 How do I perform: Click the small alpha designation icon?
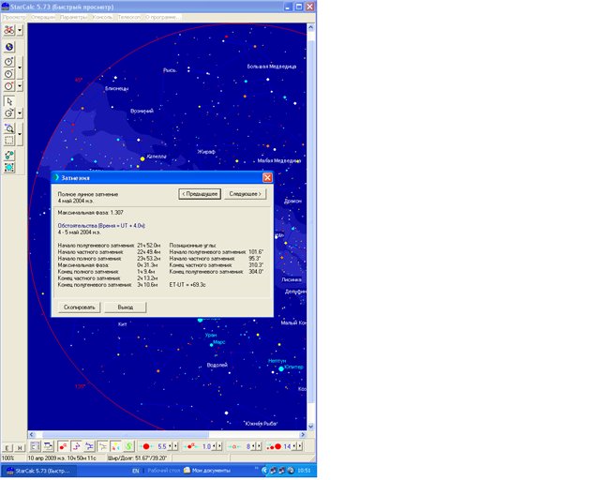tap(234, 446)
